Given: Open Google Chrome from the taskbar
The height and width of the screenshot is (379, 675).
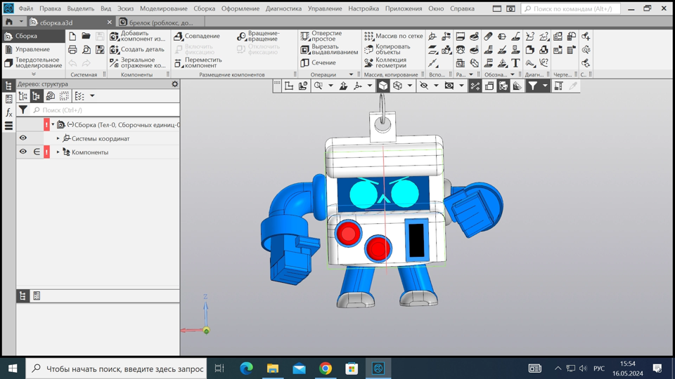Looking at the screenshot, I should point(326,368).
